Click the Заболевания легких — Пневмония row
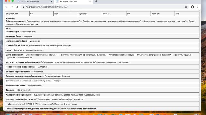The height and width of the screenshot is (115, 206). coord(102,85)
